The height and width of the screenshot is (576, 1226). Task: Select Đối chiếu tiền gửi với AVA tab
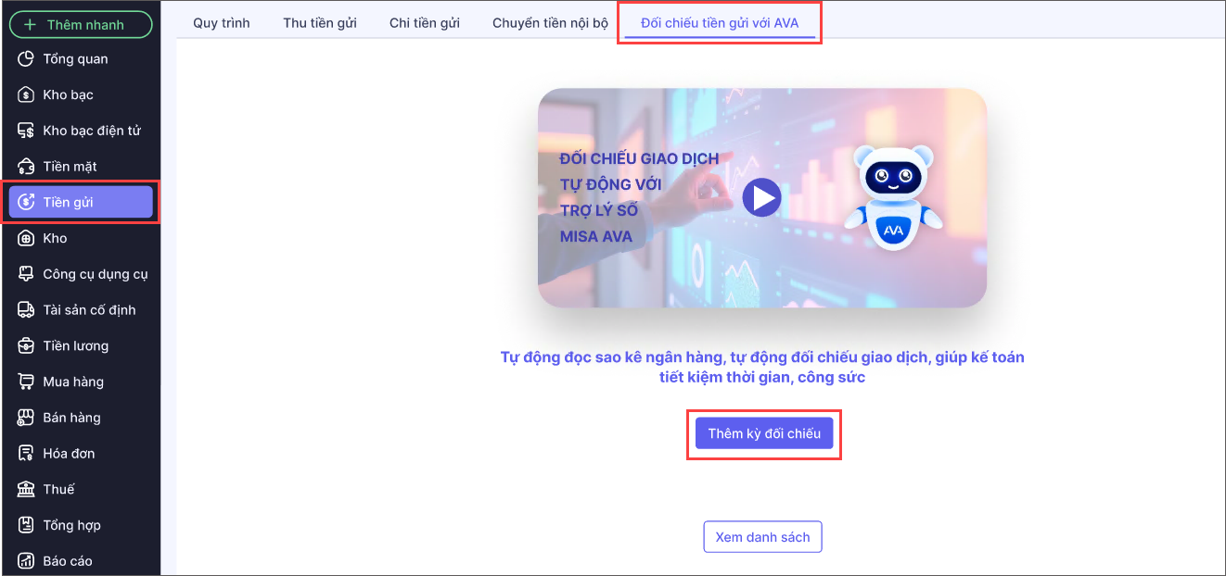tap(720, 23)
